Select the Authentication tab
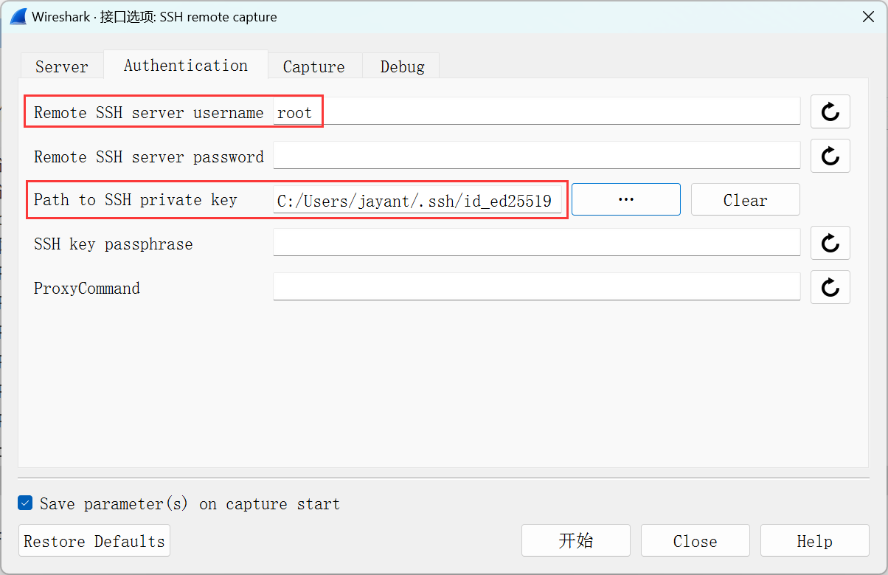888x575 pixels. (185, 65)
